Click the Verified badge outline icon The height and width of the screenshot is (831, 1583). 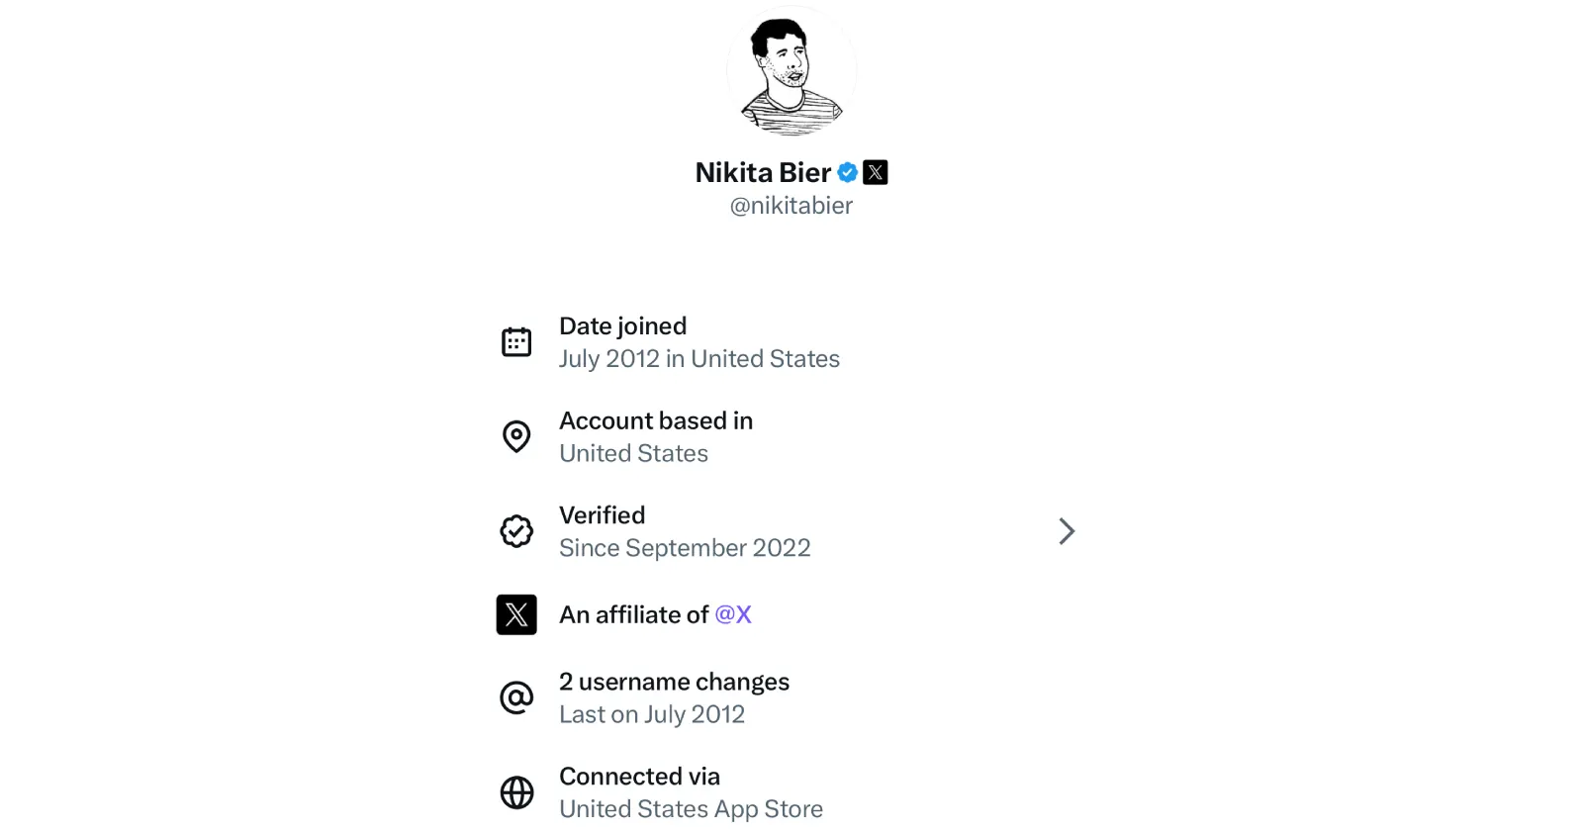pyautogui.click(x=516, y=531)
